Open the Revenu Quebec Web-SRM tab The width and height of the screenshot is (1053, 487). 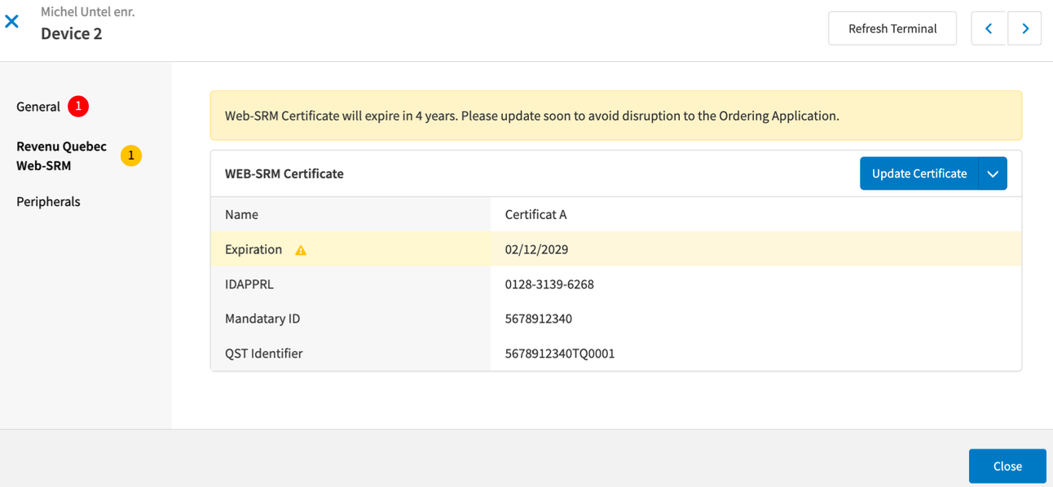pos(61,156)
